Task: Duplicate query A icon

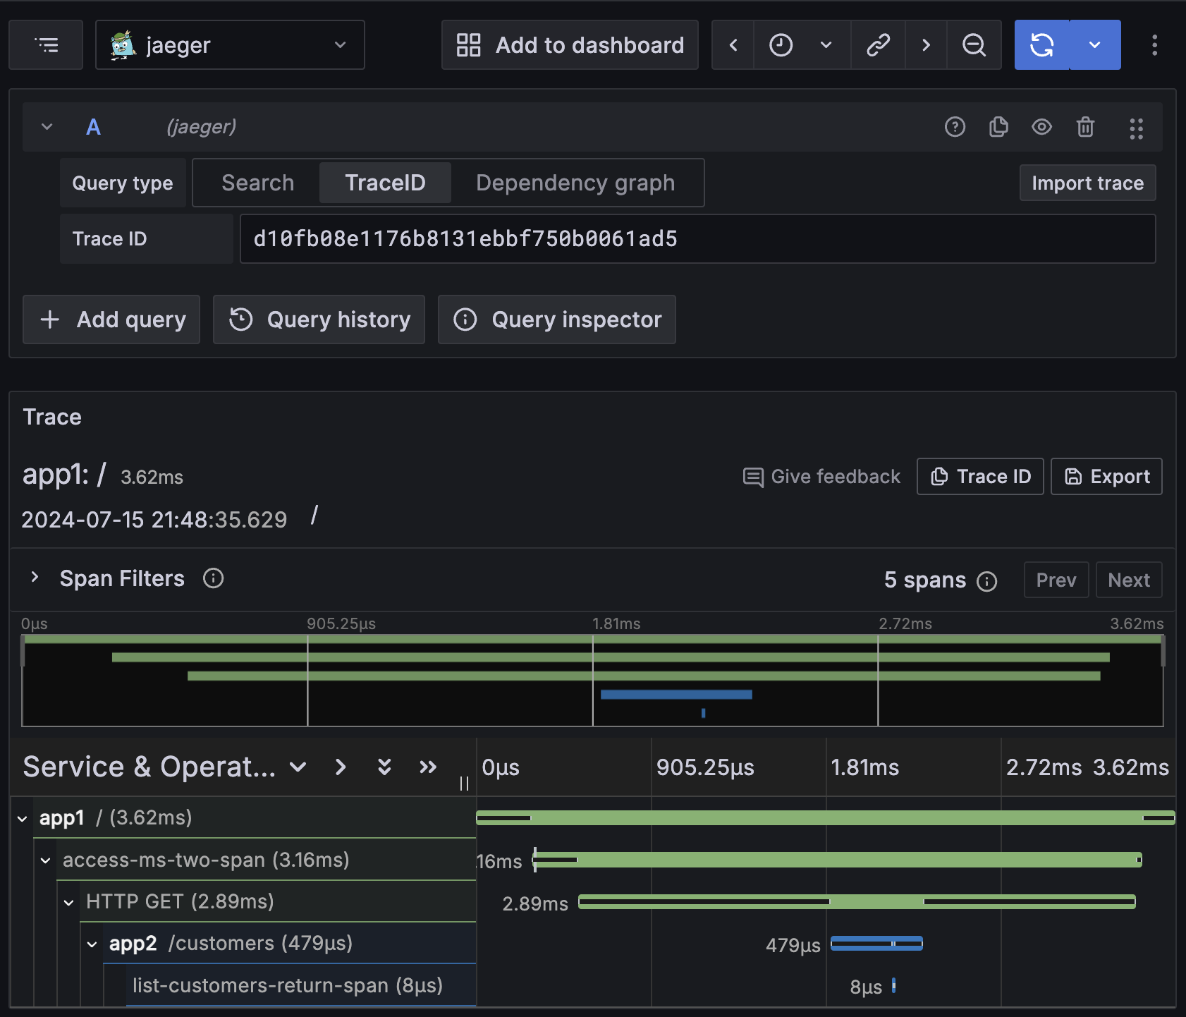Action: 998,127
